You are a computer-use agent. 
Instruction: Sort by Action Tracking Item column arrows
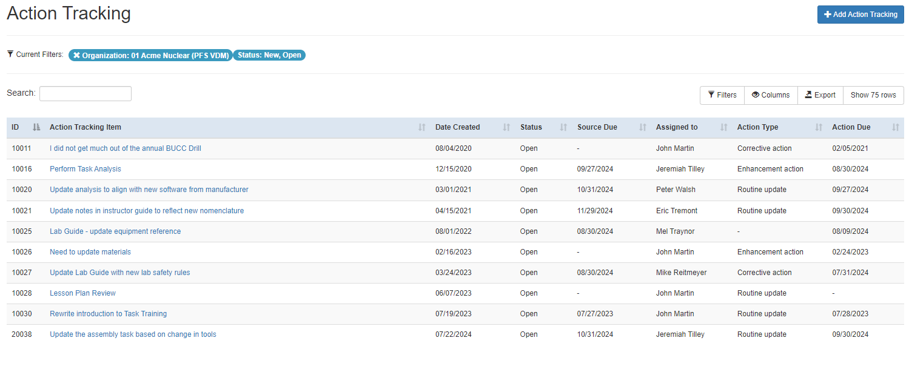point(422,127)
